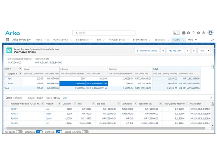Open the Date column grouping menu

[x=20, y=69]
